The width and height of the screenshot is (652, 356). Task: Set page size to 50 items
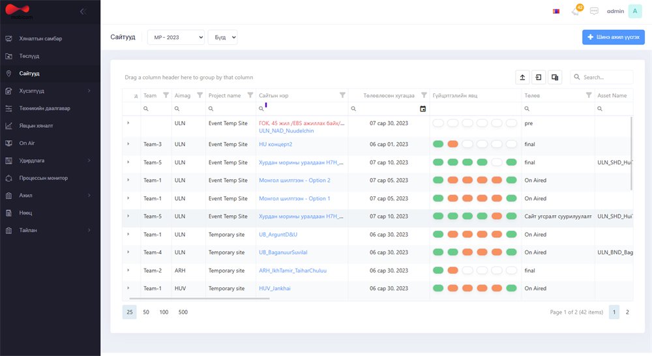pos(146,312)
